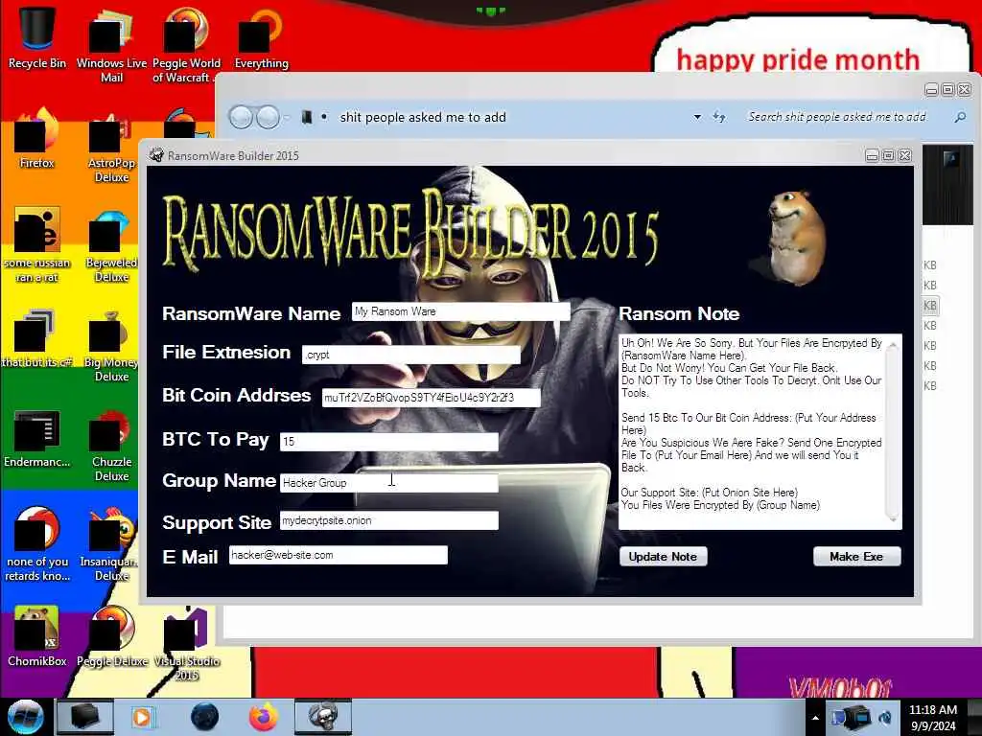Open Firefox from the taskbar
982x736 pixels.
point(264,717)
